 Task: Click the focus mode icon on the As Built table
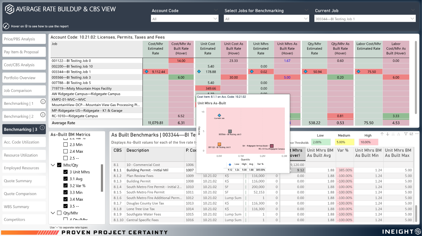[411, 134]
